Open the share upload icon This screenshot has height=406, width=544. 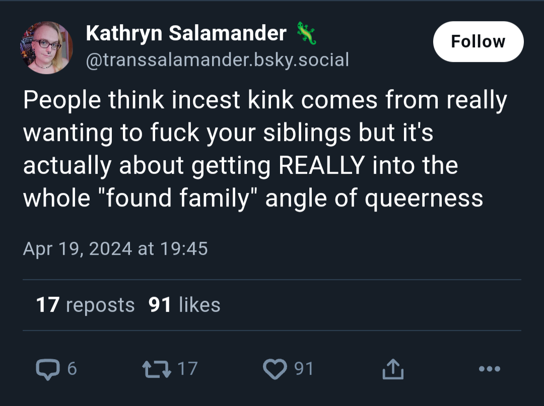coord(393,369)
